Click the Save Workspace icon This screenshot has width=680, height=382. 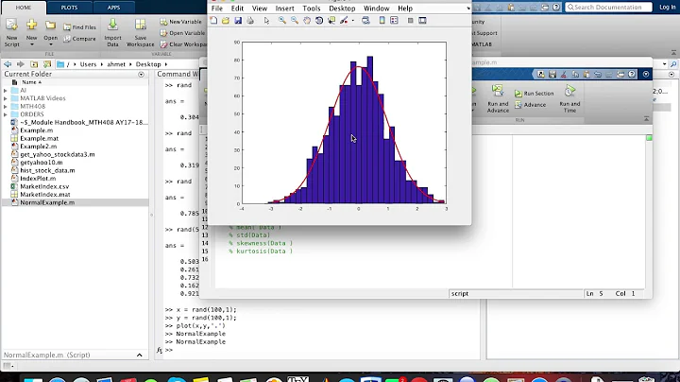140,26
